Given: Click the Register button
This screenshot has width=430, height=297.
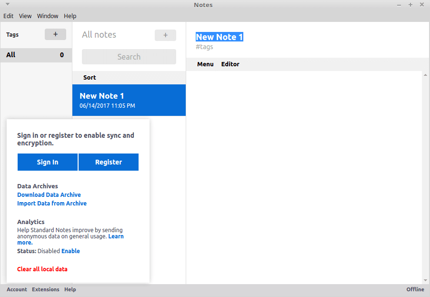Looking at the screenshot, I should [x=109, y=162].
